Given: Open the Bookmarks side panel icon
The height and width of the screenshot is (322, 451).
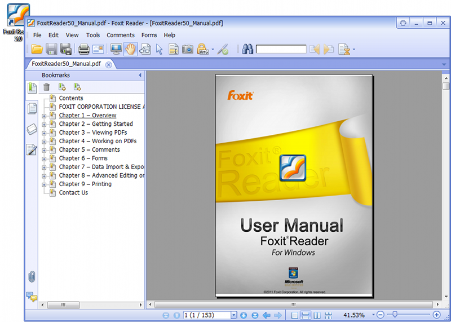Looking at the screenshot, I should (x=32, y=88).
